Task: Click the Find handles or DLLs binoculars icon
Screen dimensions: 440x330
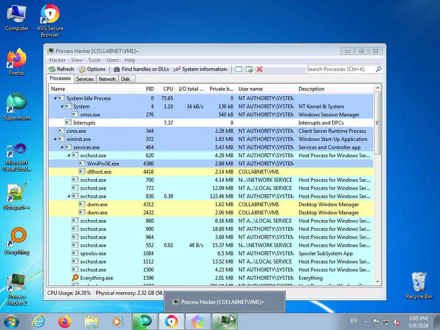Action: pos(117,69)
